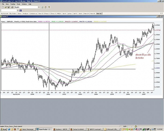This screenshot has width=164, height=131.
Task: Switch to the My Orders tab
Action: [x=13, y=14]
